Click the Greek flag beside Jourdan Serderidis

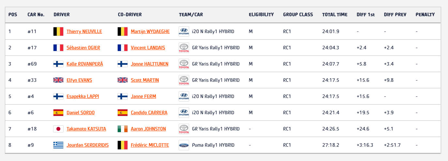point(58,145)
